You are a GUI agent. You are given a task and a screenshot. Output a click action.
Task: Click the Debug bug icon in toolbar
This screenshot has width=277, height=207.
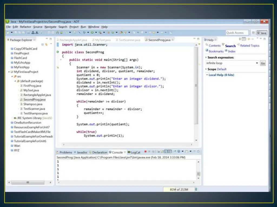84,33
